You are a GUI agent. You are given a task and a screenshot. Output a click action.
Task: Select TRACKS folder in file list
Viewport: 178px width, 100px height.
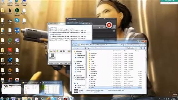point(92,69)
